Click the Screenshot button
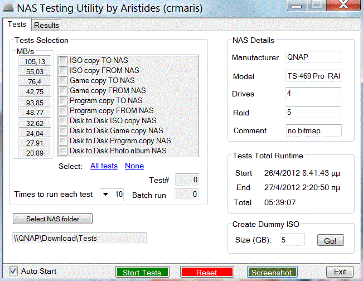The image size is (363, 281). 271,273
